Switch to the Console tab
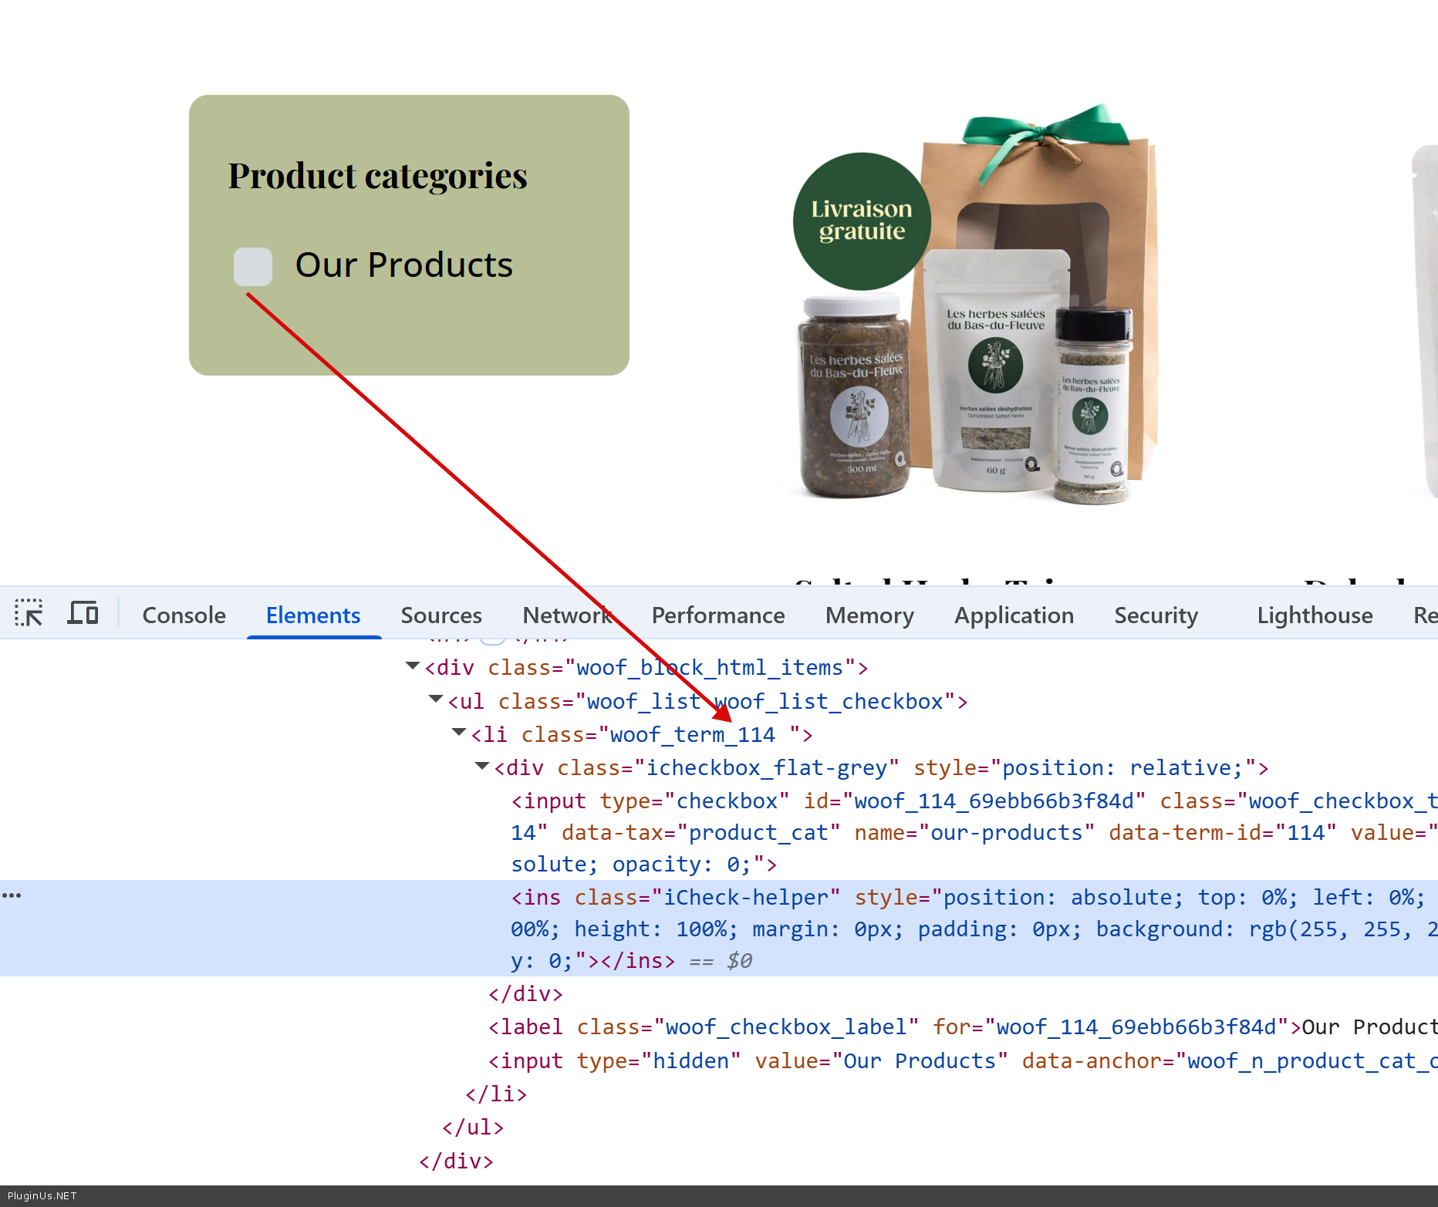 184,615
